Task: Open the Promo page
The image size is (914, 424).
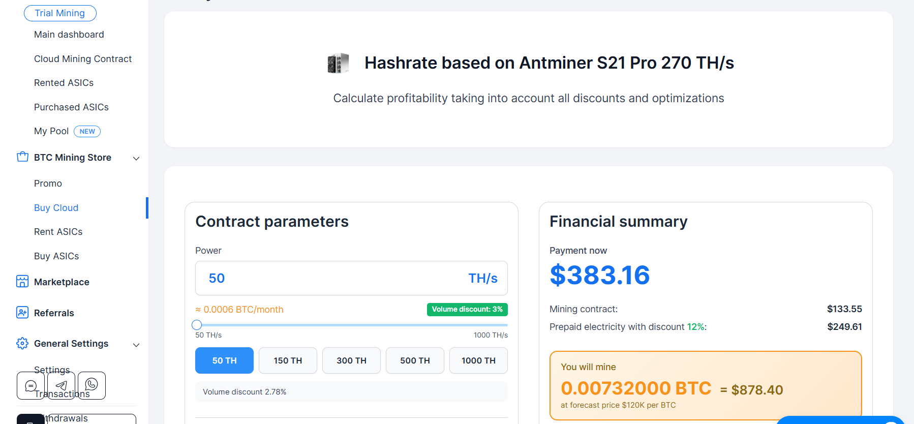Action: pyautogui.click(x=48, y=184)
